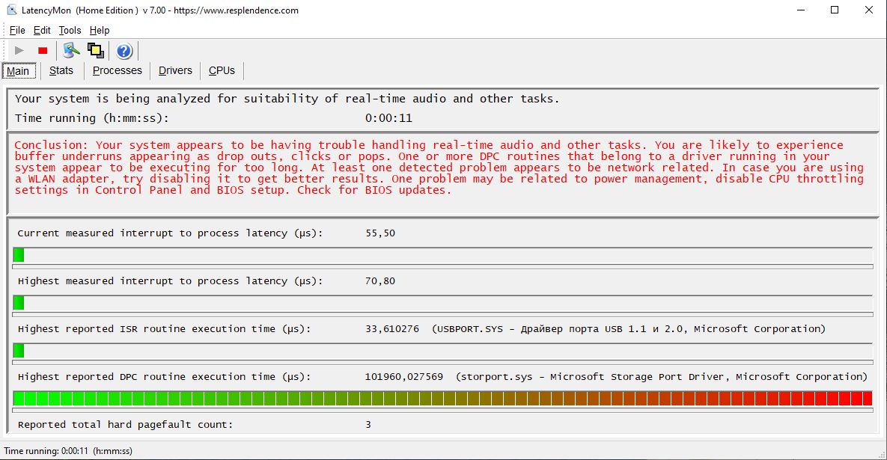The width and height of the screenshot is (887, 460).
Task: Open the Edit menu
Action: click(42, 31)
